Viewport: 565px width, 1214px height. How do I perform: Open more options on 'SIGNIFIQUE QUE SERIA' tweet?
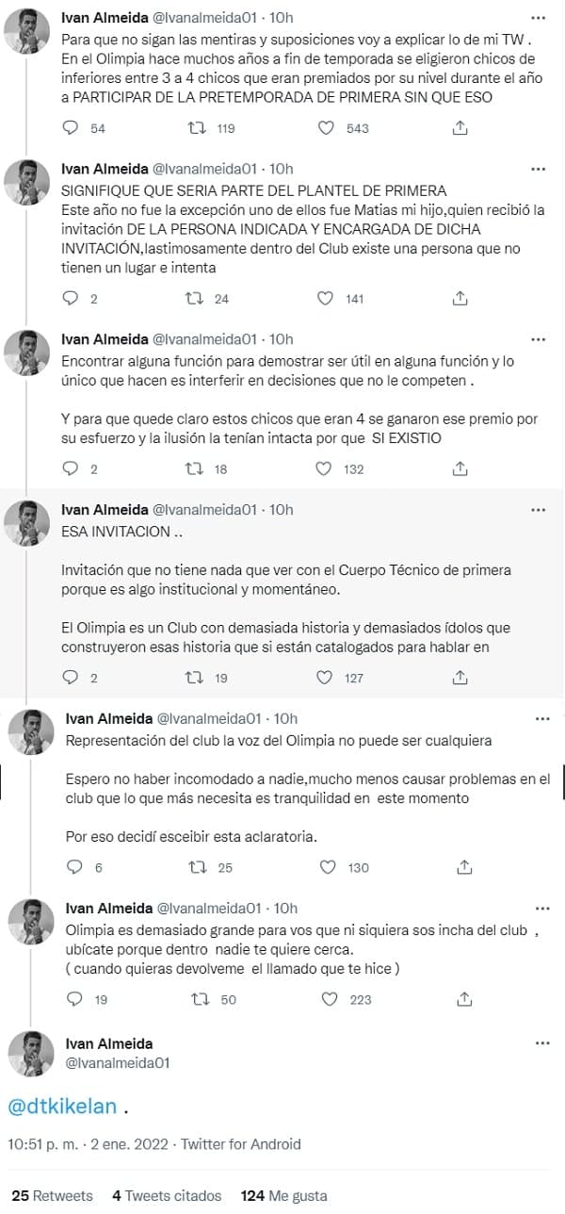(x=538, y=170)
